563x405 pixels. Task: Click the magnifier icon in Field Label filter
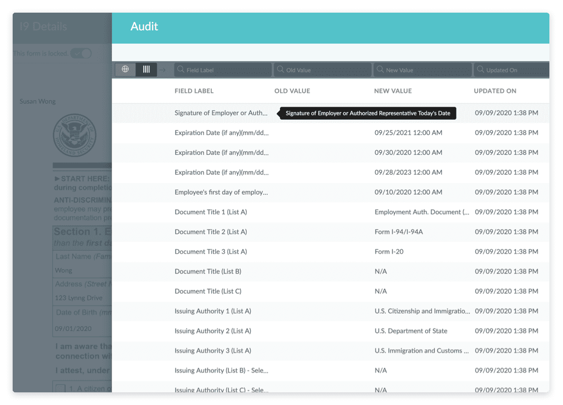pos(182,69)
